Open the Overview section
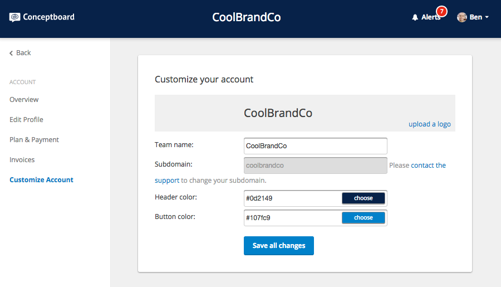This screenshot has height=287, width=501. [x=24, y=100]
